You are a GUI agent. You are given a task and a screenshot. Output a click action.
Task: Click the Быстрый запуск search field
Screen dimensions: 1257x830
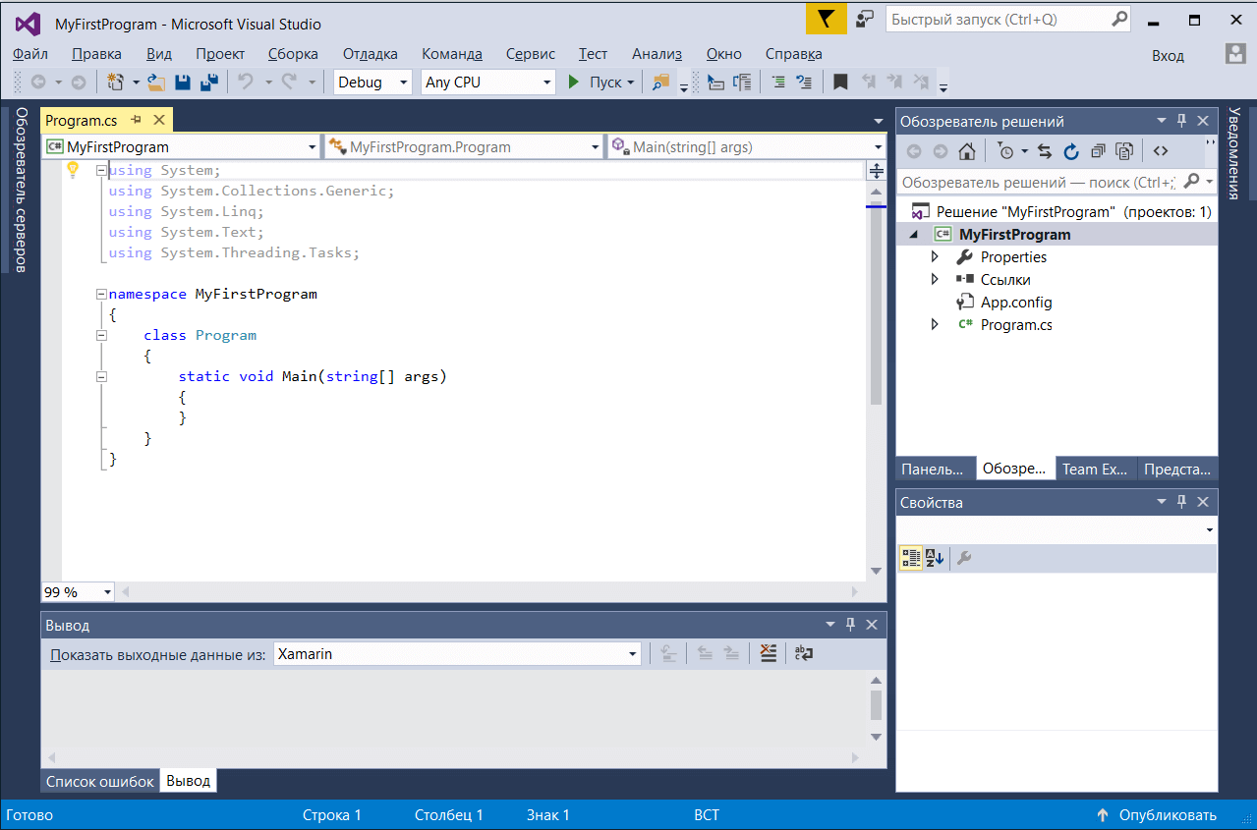point(1008,19)
